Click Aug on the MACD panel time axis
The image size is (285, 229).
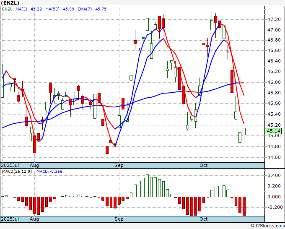click(x=34, y=219)
